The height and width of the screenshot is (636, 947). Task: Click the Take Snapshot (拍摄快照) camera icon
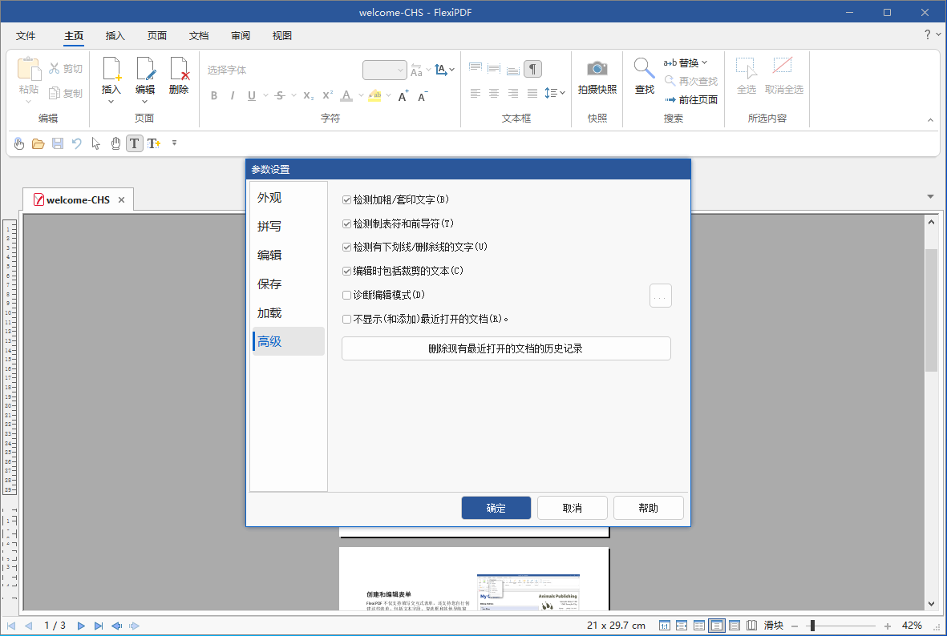click(597, 69)
